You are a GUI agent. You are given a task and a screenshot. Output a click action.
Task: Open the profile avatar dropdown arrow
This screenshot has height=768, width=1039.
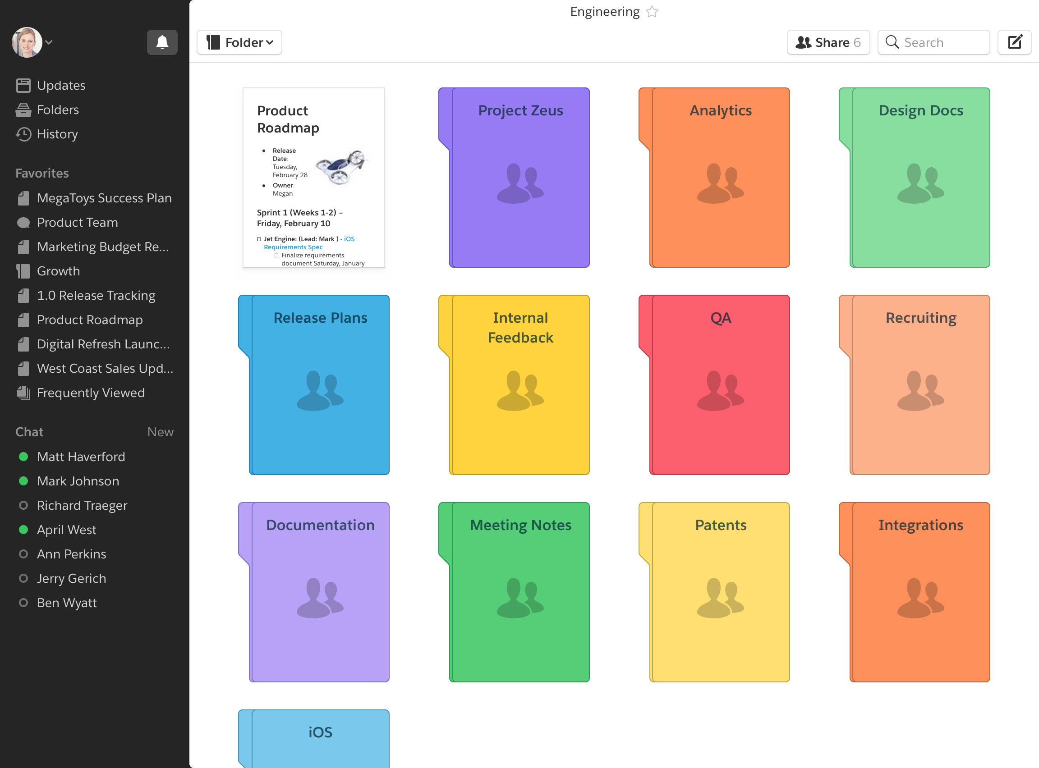pos(49,42)
